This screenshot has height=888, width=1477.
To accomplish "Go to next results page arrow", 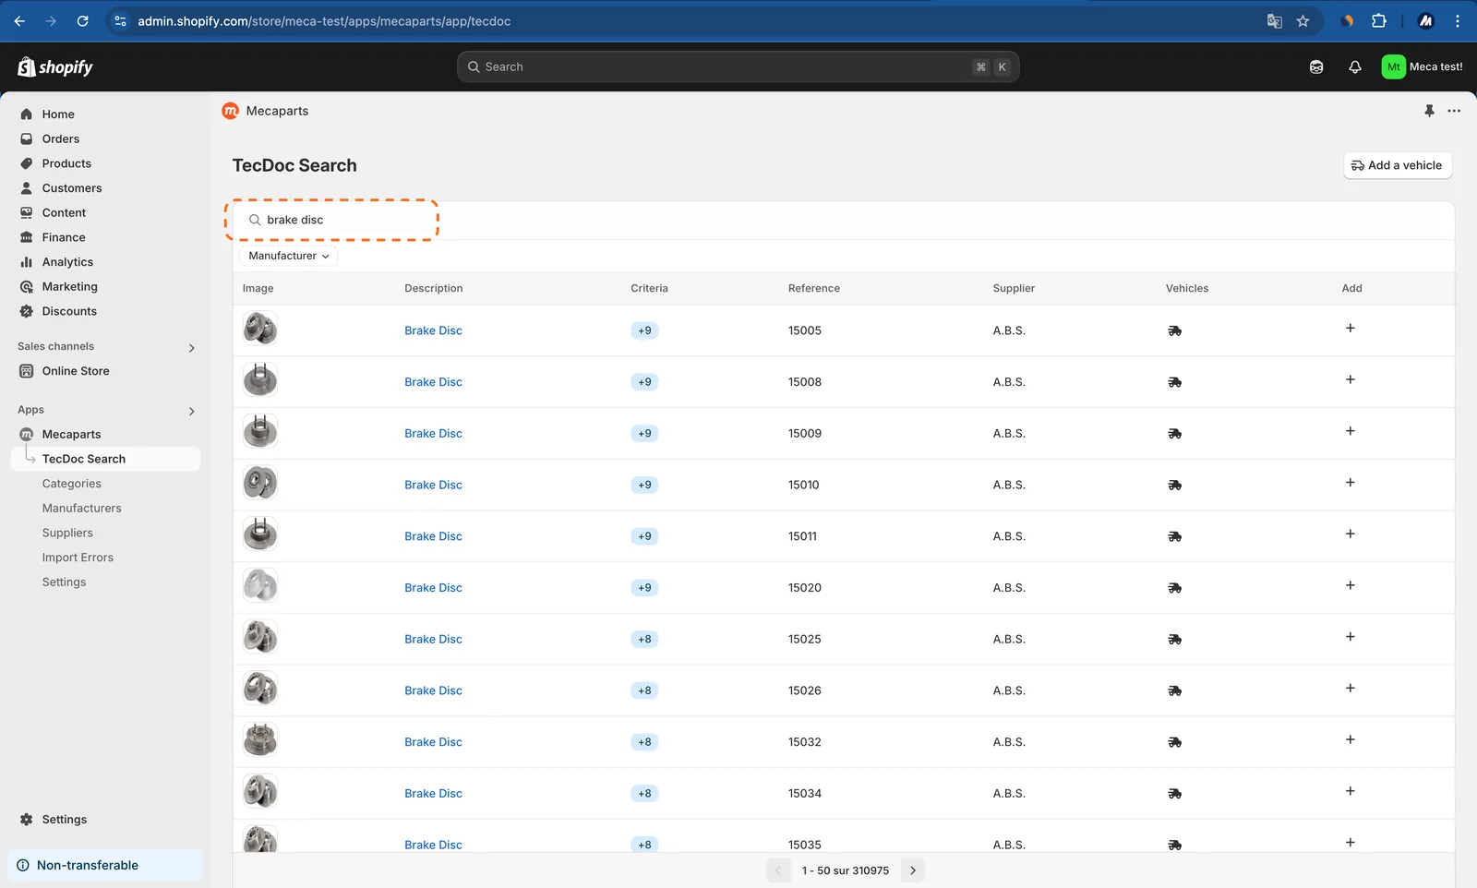I will (912, 870).
